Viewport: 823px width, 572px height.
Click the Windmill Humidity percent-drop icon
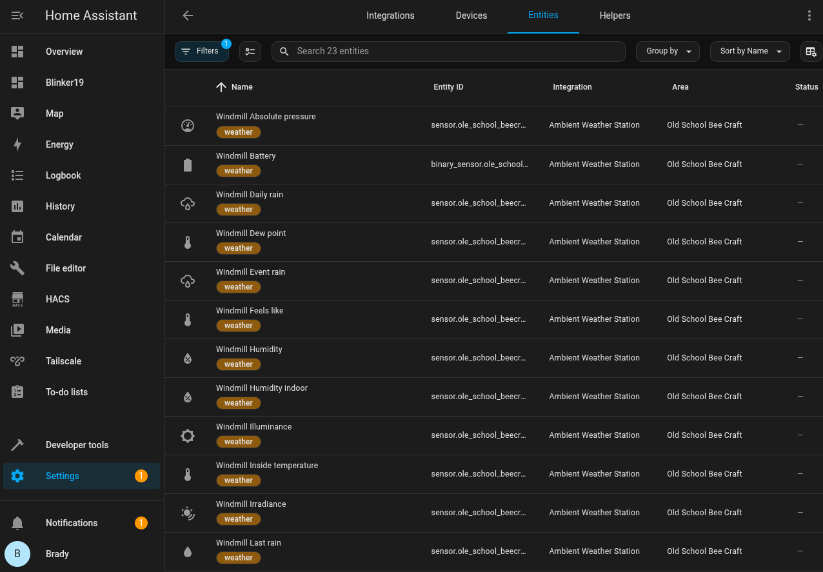coord(188,359)
